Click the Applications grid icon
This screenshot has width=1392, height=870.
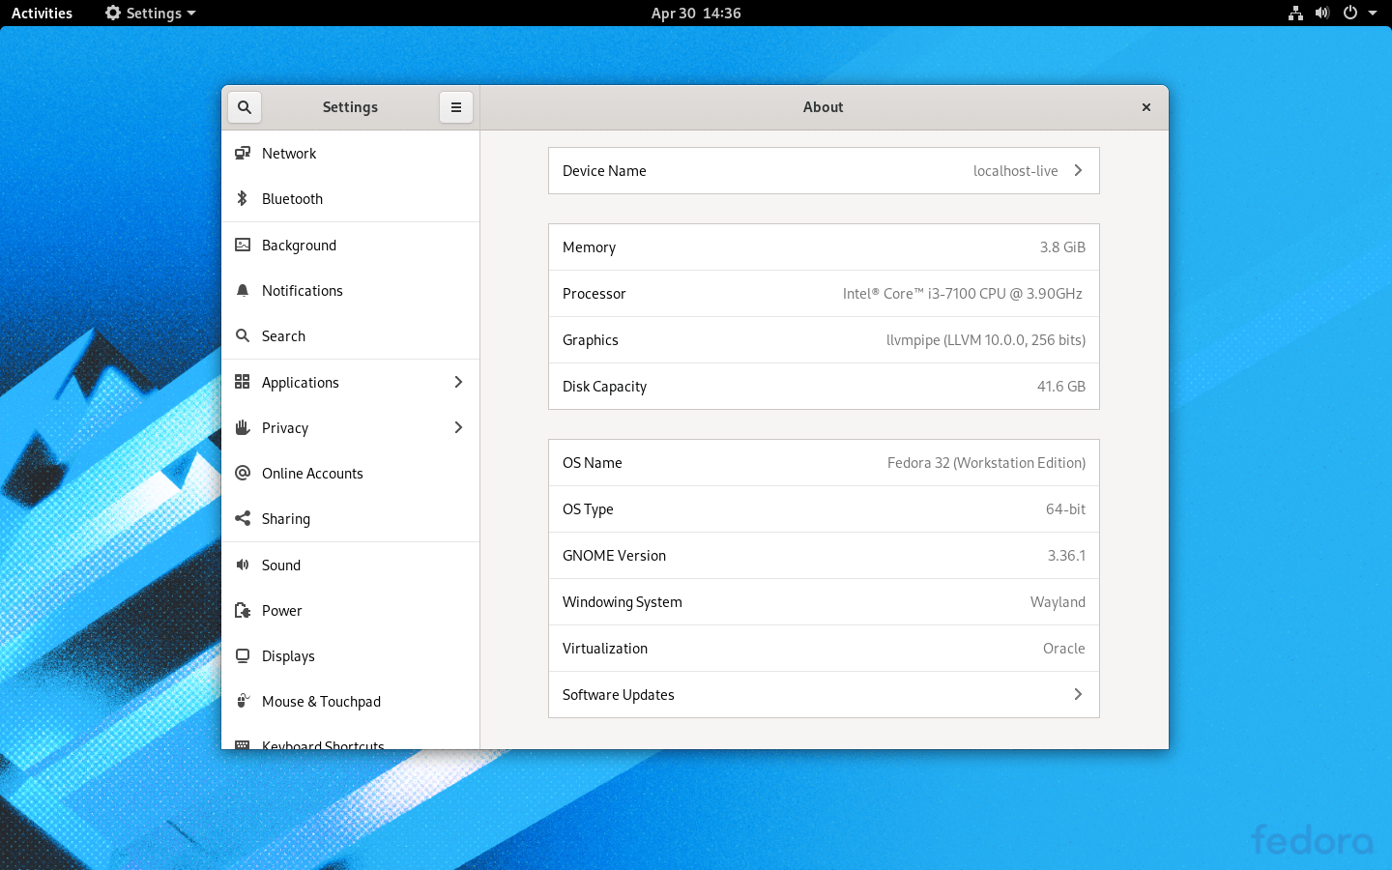[243, 382]
